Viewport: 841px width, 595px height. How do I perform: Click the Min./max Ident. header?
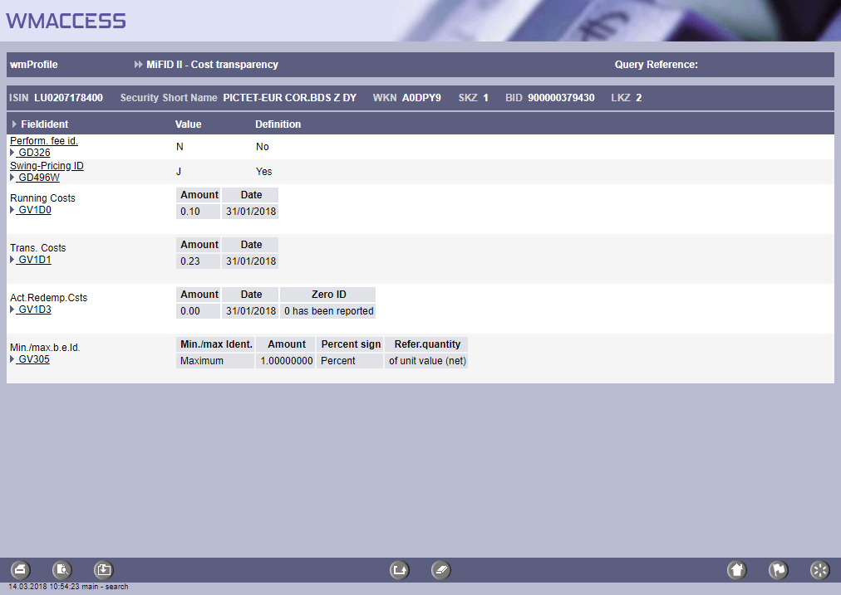pyautogui.click(x=215, y=344)
